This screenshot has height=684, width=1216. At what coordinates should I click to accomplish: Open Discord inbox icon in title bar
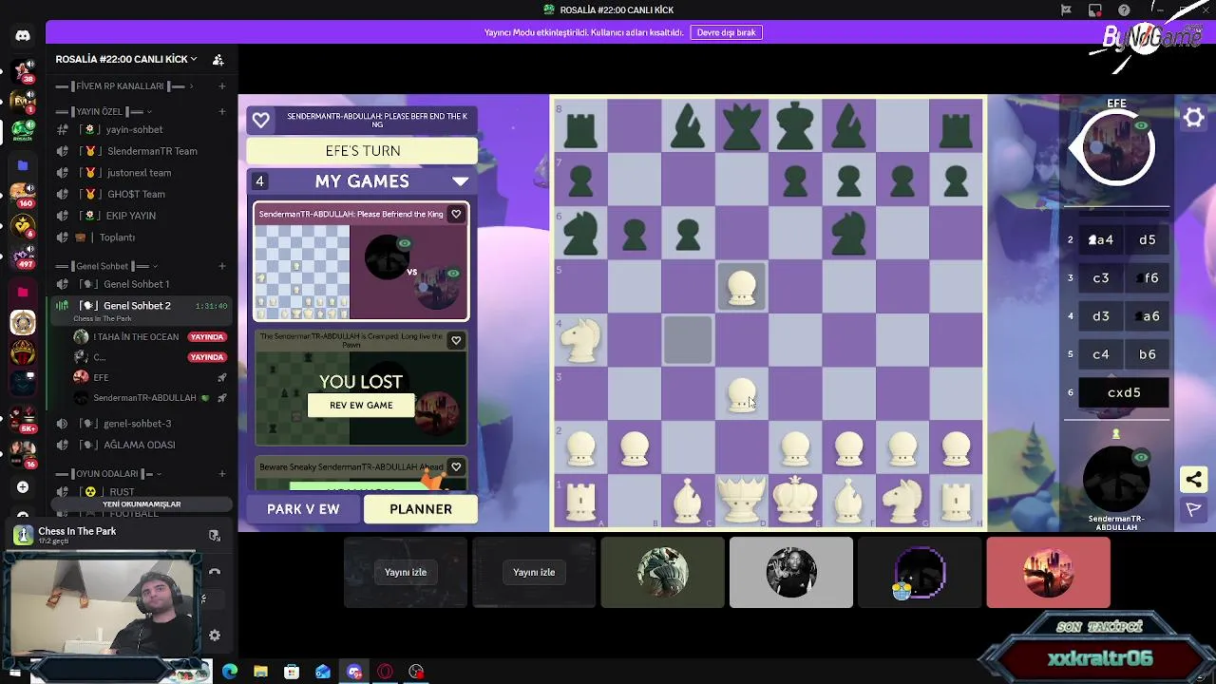coord(1095,10)
